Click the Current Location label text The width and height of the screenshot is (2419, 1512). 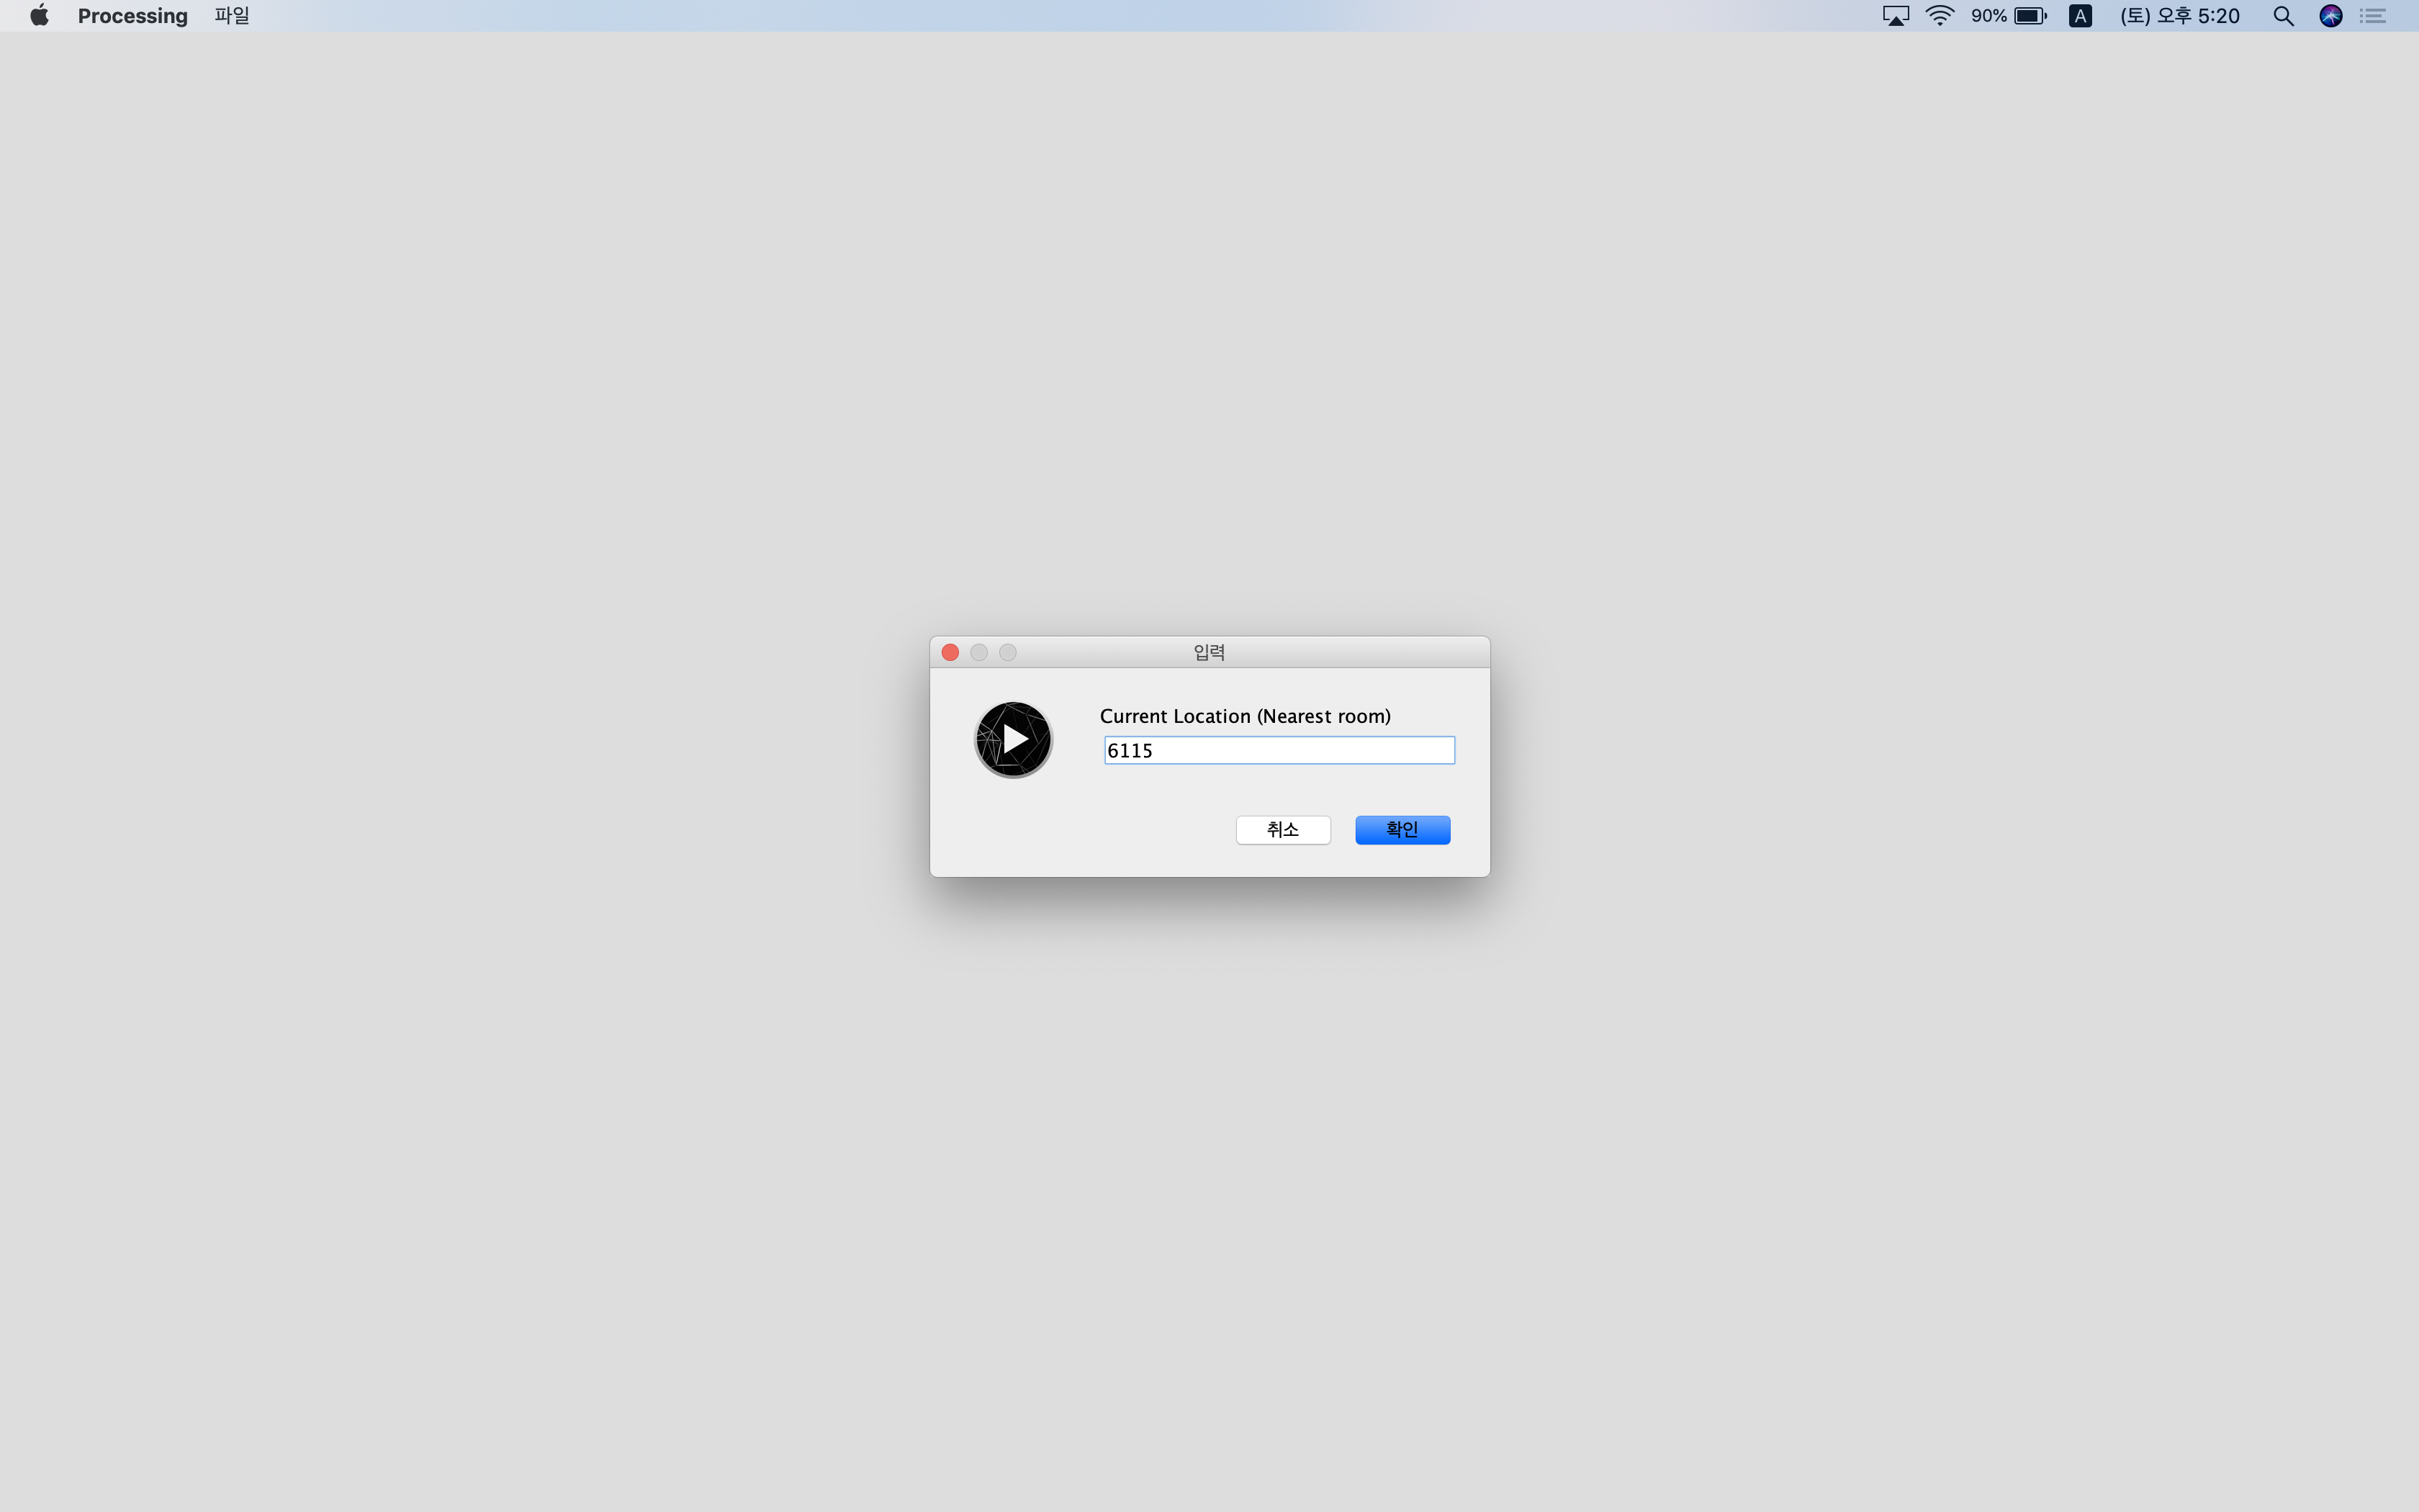click(x=1245, y=716)
